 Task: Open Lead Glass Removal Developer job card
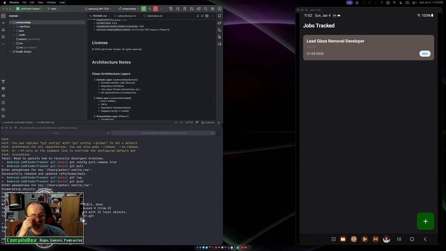368,47
